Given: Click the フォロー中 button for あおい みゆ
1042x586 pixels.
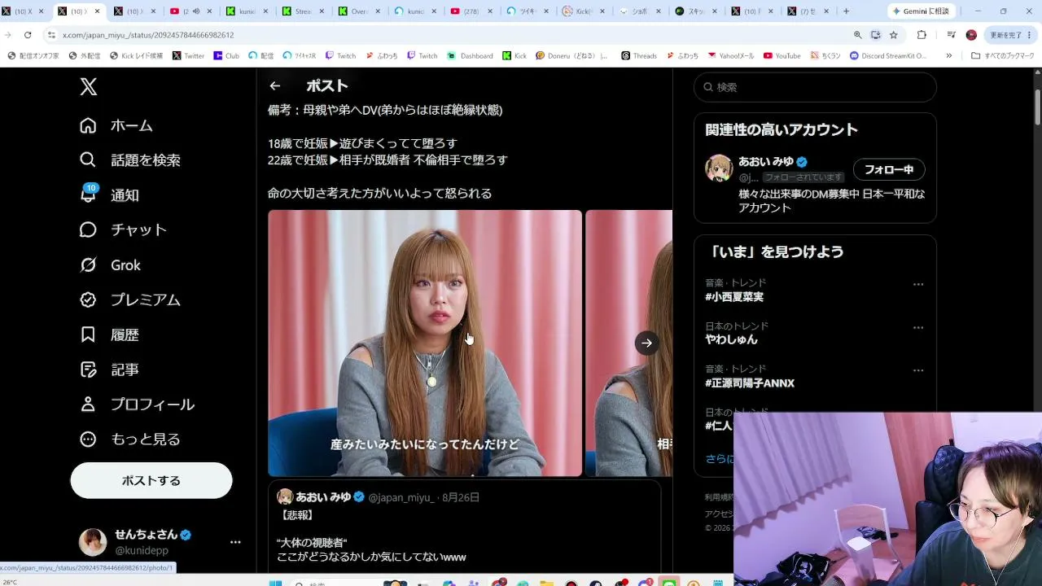Looking at the screenshot, I should click(889, 169).
